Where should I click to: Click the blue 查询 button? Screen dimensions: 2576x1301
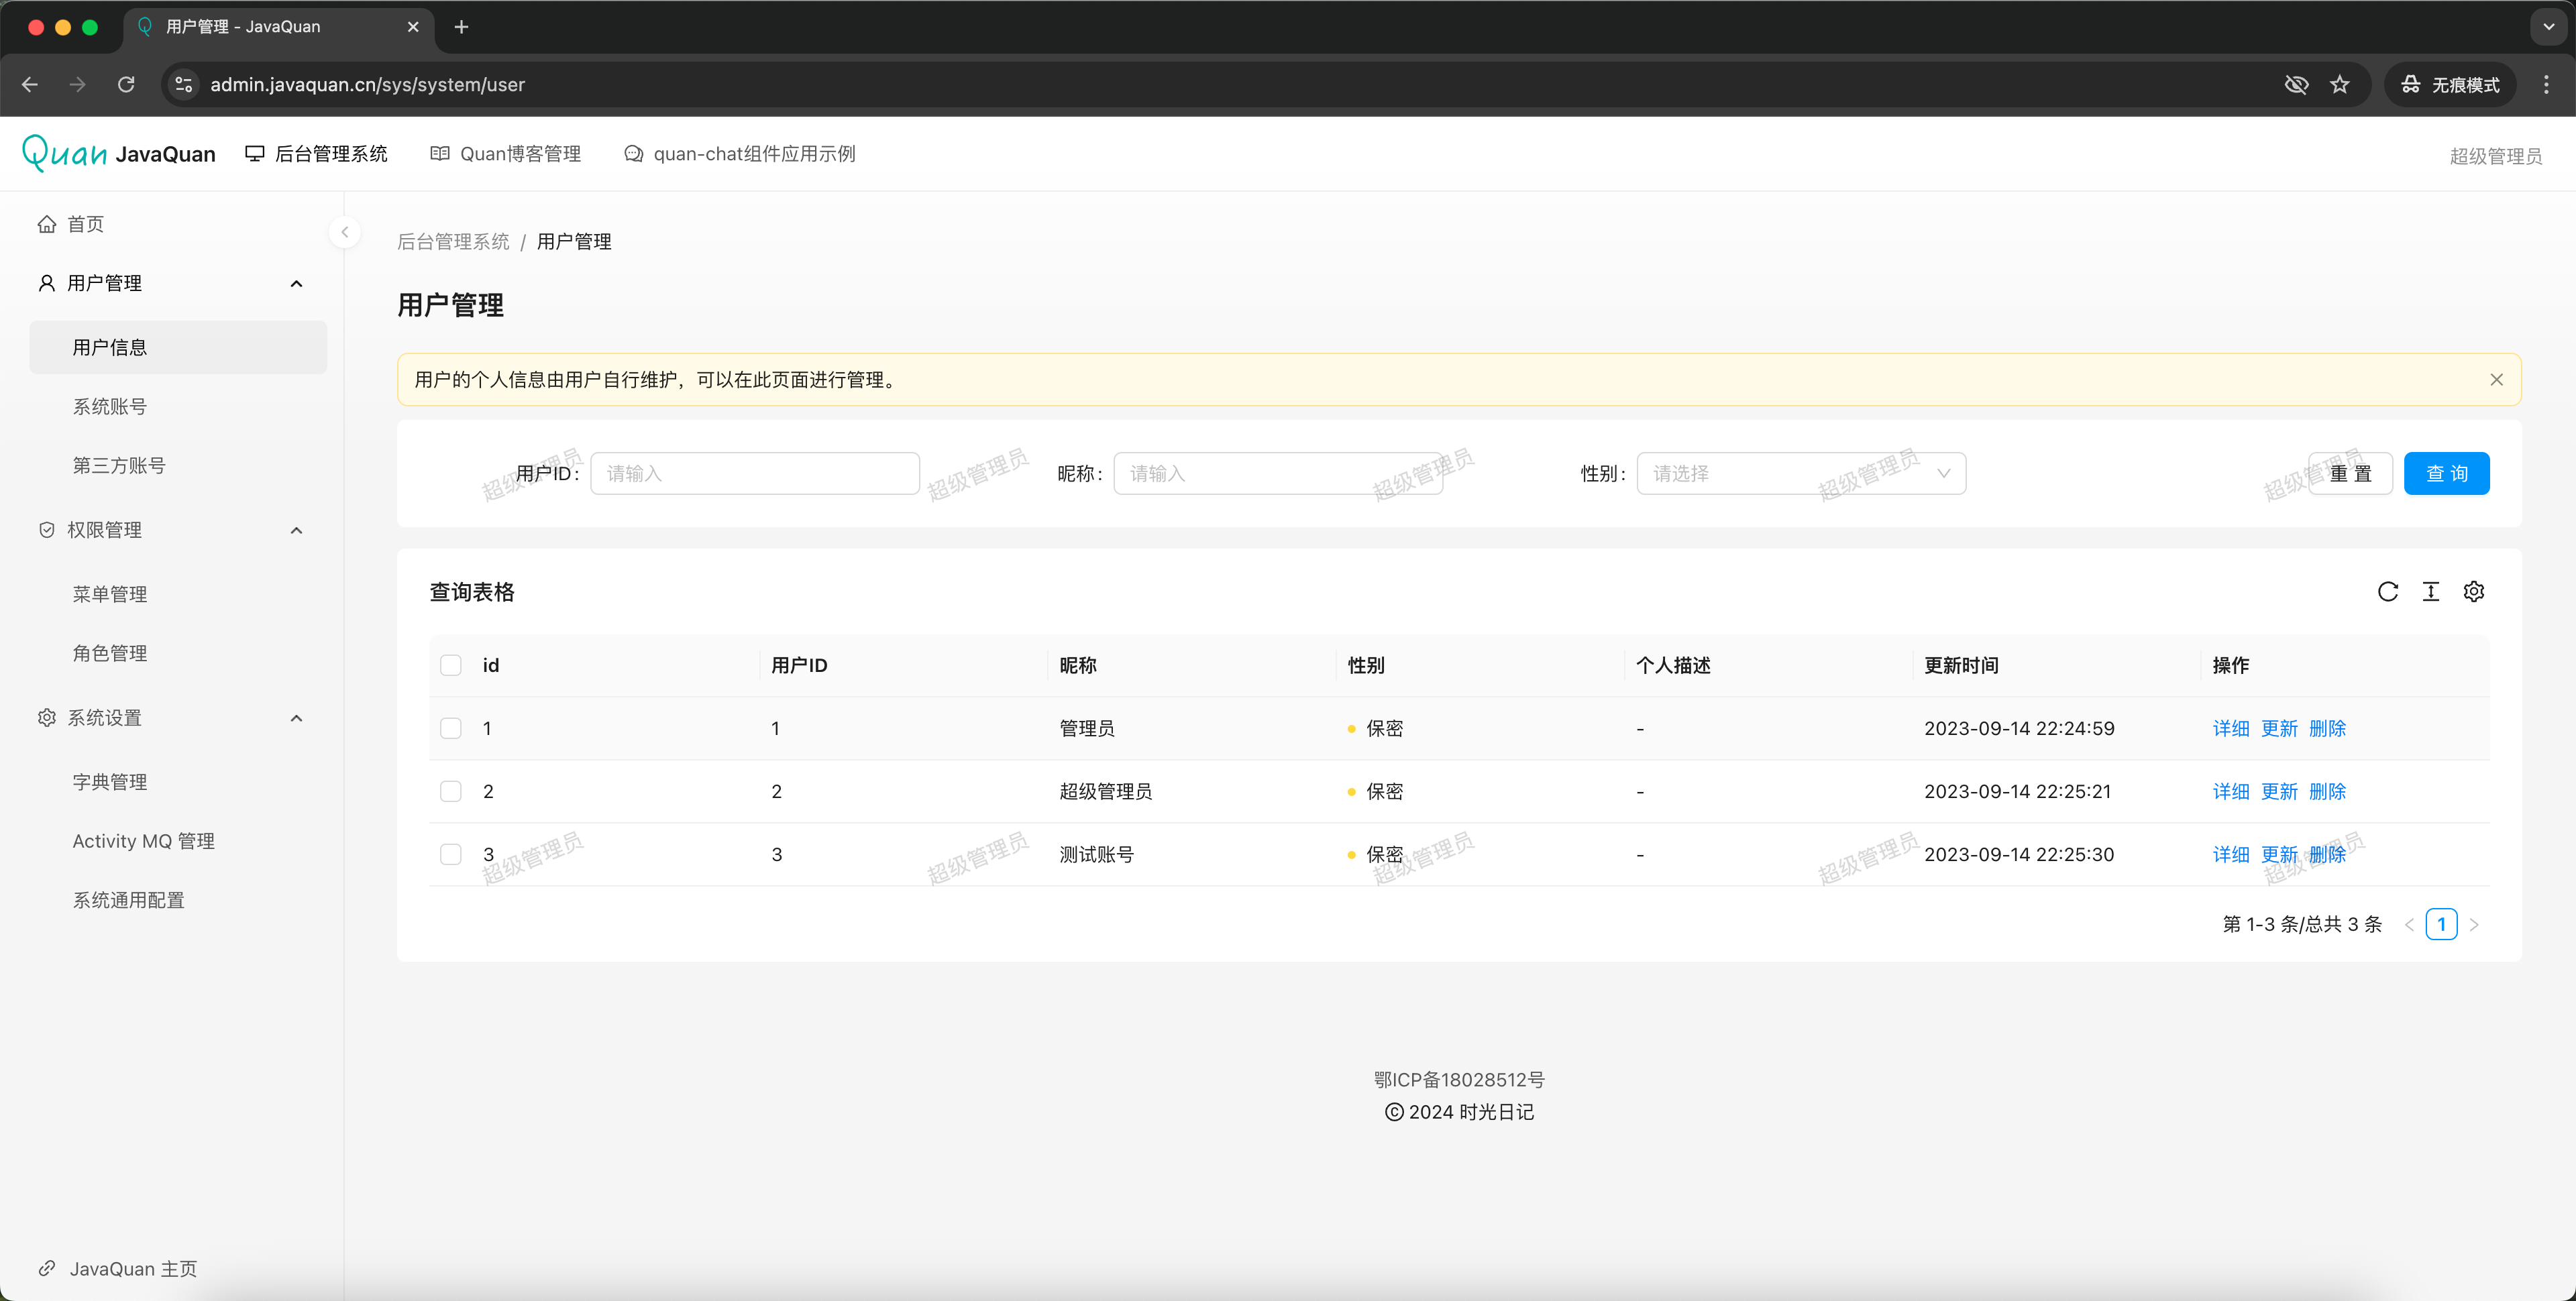pos(2446,474)
